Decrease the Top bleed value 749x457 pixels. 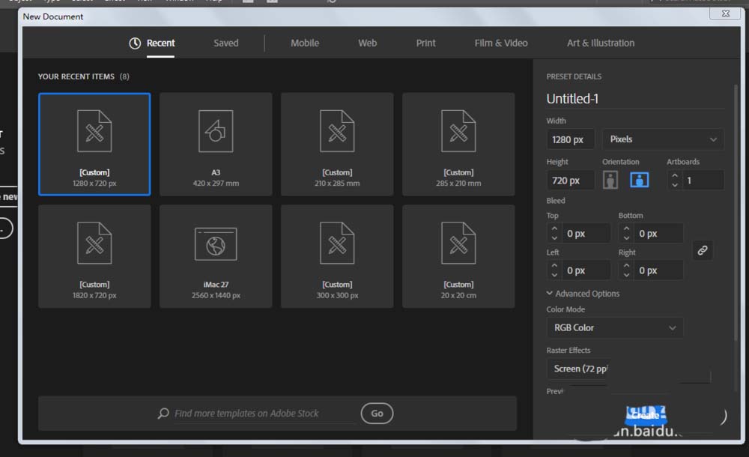click(x=554, y=238)
